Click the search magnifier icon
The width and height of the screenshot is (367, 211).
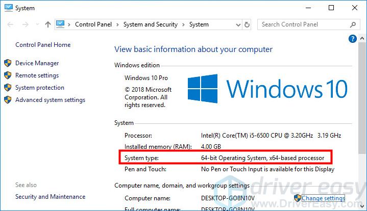pos(353,24)
